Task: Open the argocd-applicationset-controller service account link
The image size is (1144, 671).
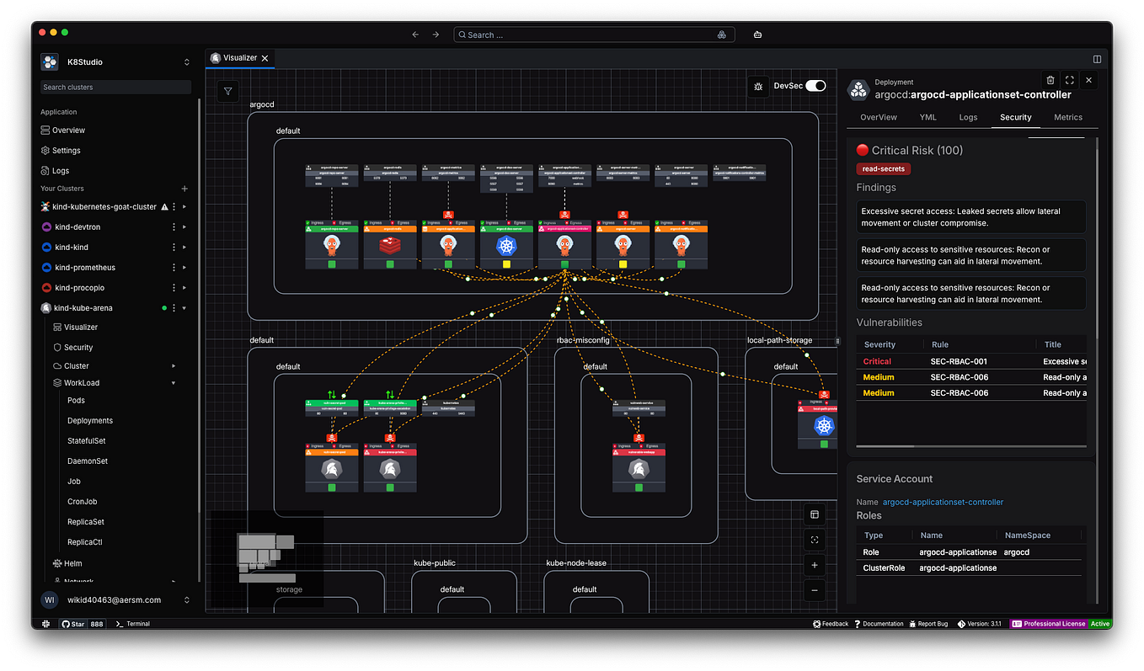Action: tap(943, 502)
